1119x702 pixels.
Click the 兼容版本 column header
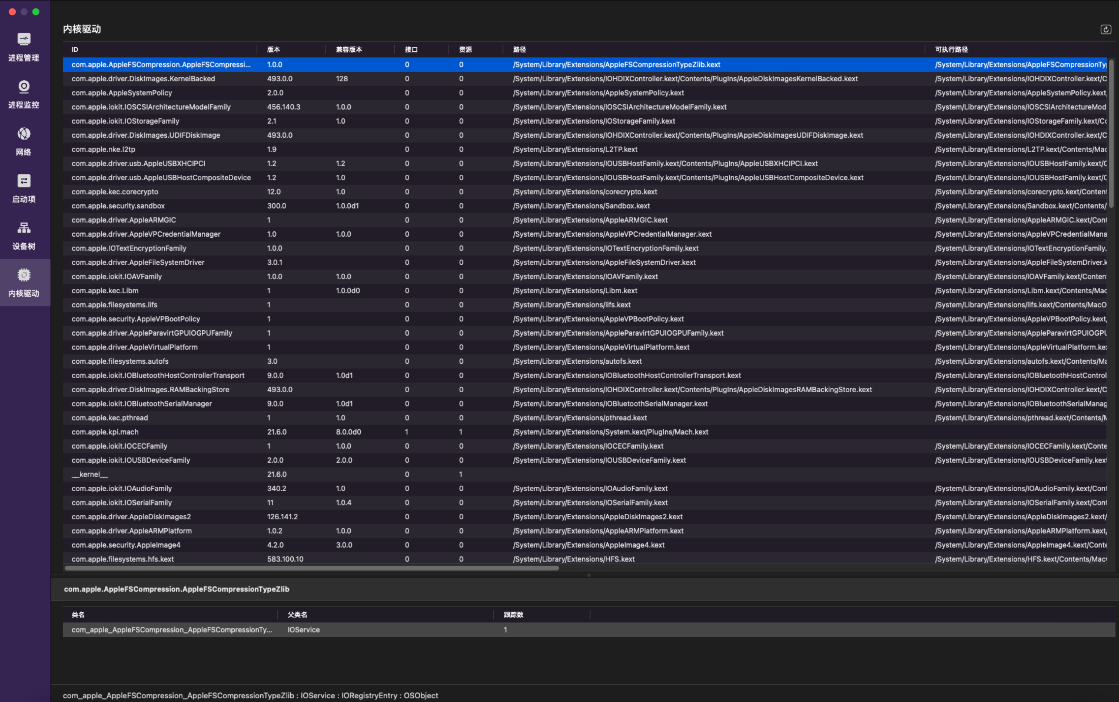349,49
